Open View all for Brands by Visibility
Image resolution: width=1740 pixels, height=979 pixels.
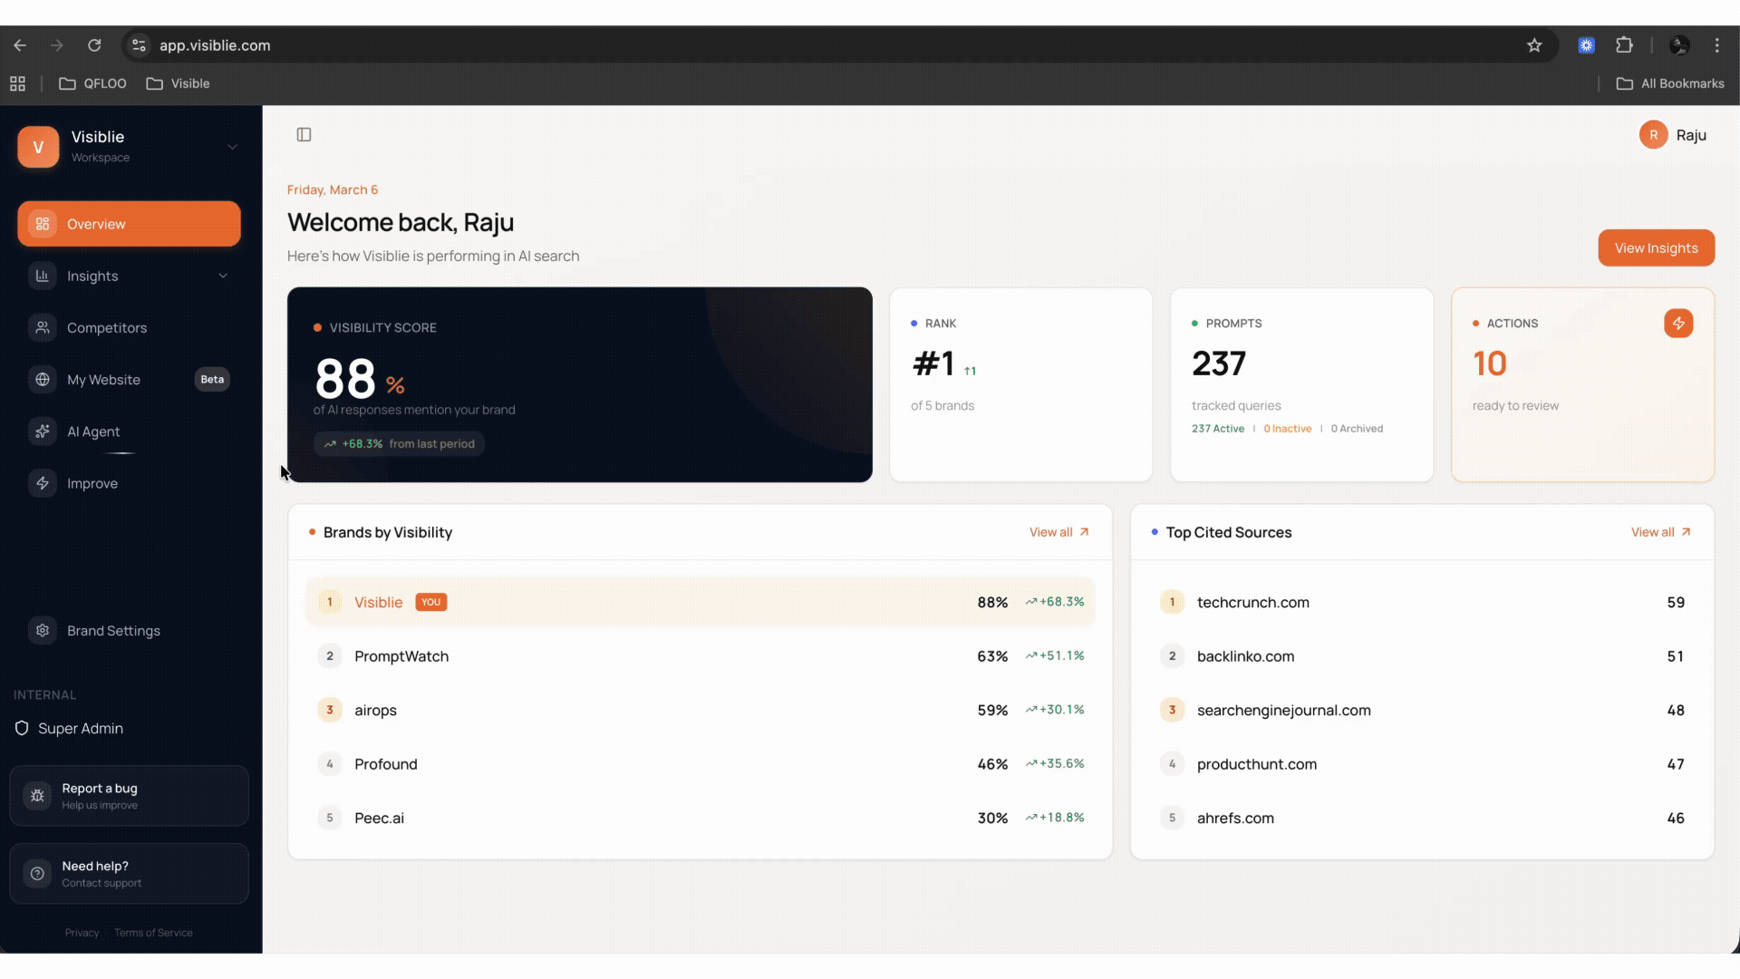(1058, 532)
